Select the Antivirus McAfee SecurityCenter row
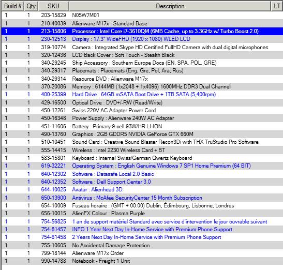This screenshot has width=283, height=270. coord(142,198)
